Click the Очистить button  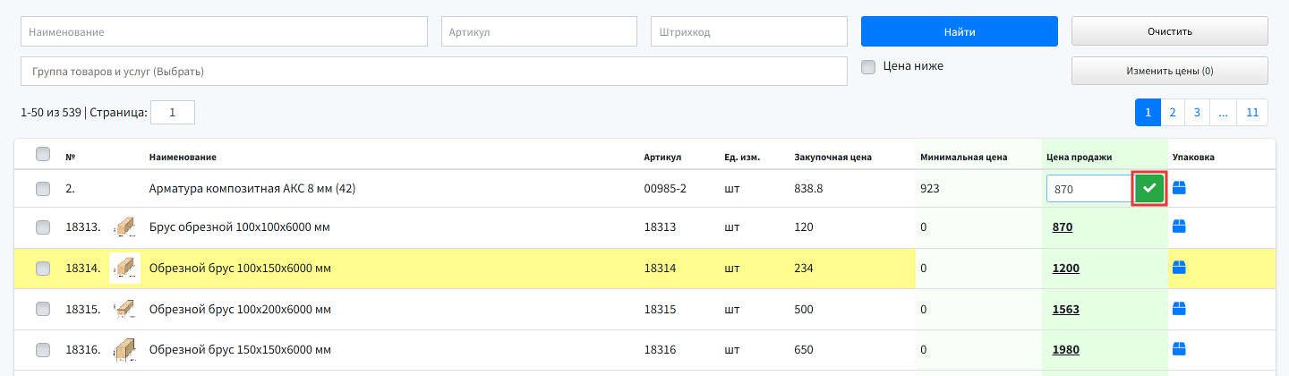(x=1170, y=31)
